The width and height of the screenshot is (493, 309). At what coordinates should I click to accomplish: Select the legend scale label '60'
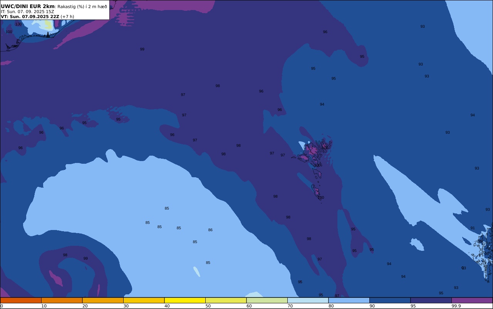point(249,306)
